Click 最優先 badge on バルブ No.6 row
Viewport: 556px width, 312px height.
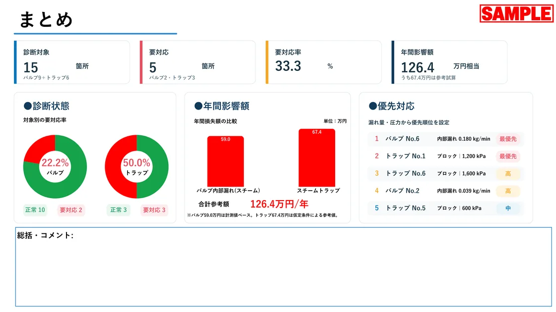(x=508, y=139)
